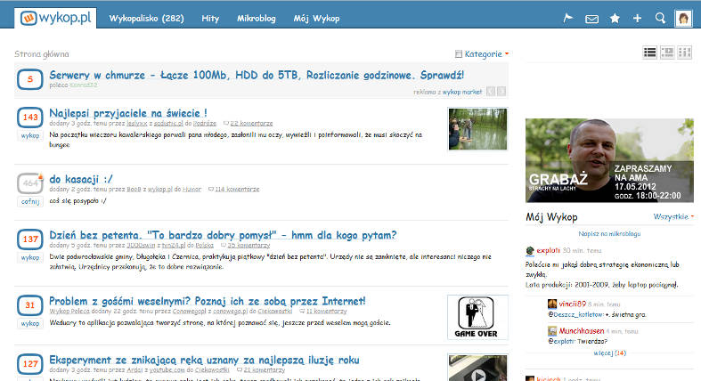
Task: Click the vote count box showing 5
Action: coord(30,79)
